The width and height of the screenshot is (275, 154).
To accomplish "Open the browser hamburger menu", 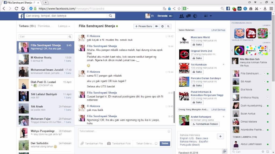I will click(271, 8).
